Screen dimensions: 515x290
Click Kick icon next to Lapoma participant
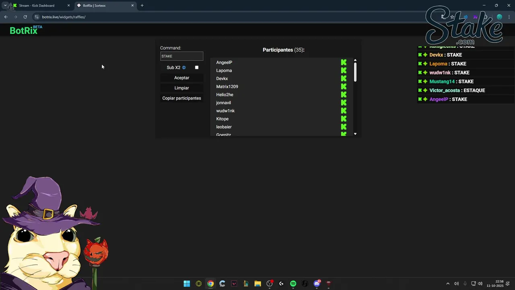pyautogui.click(x=344, y=70)
